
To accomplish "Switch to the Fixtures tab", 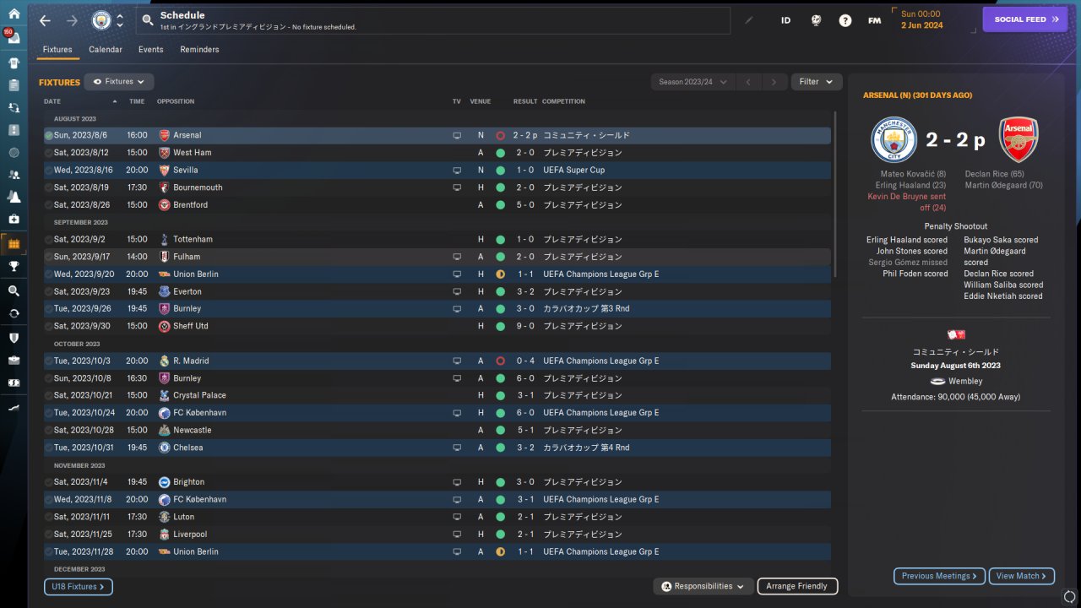I will (x=57, y=50).
